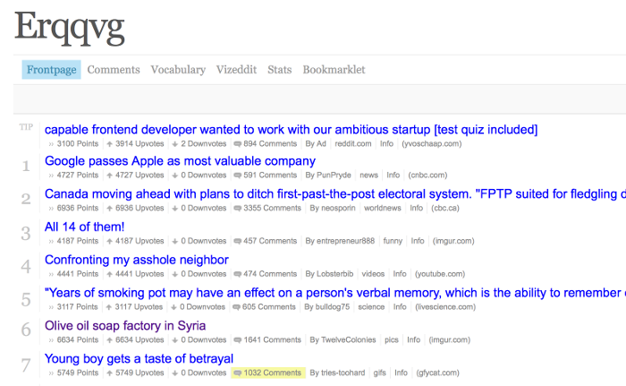Click downvote arrow on Confronting my asshole neighbor
This screenshot has height=386, width=626.
coord(175,274)
